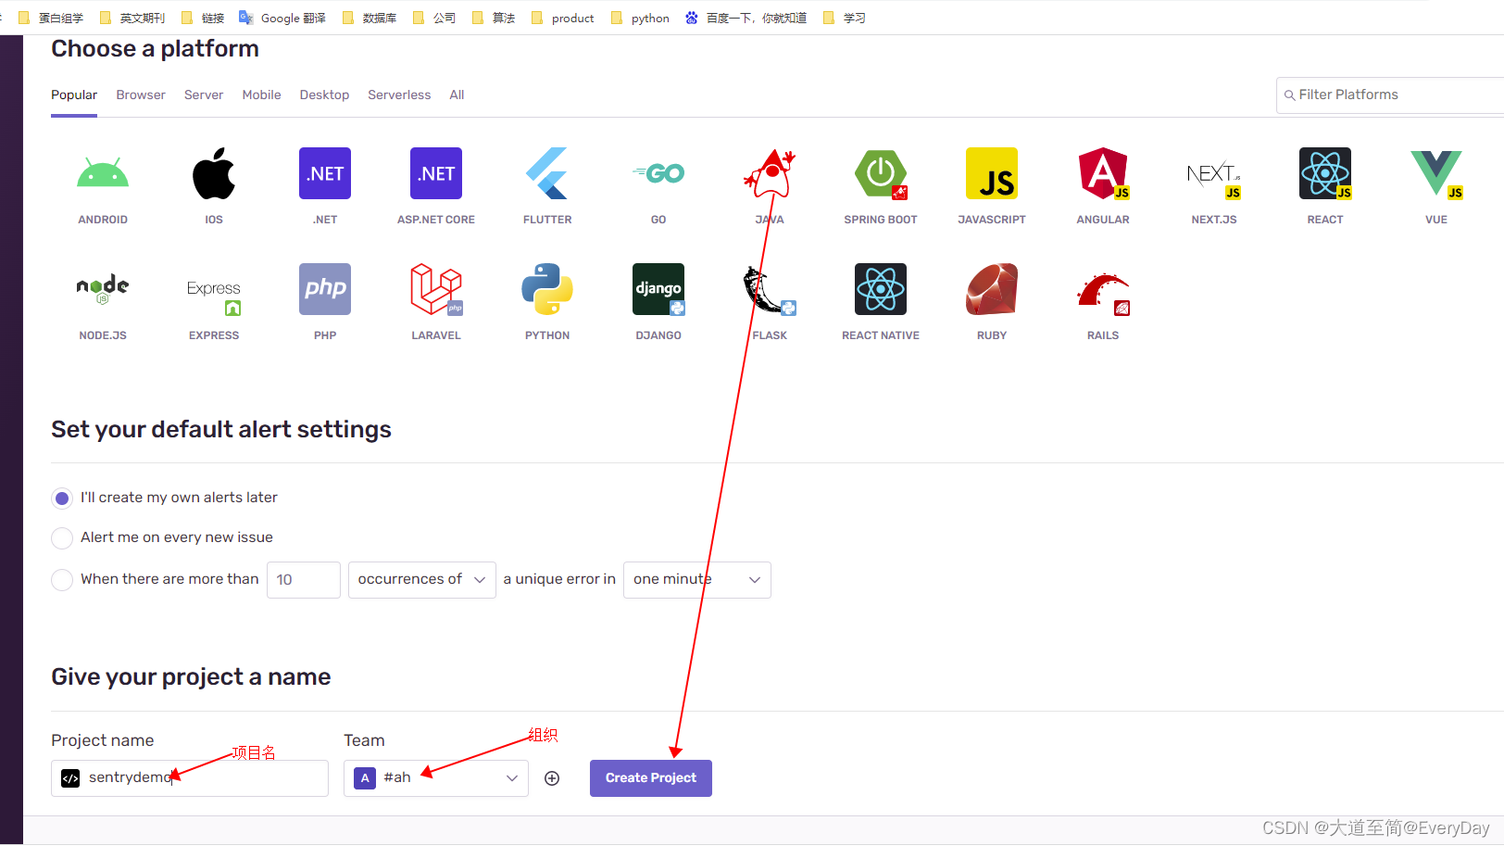This screenshot has height=846, width=1504.
Task: Click the Project name input field
Action: point(190,778)
